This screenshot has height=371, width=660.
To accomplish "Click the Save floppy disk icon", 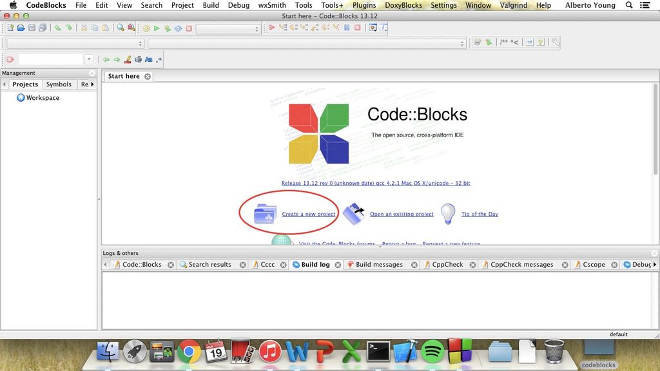I will 32,28.
